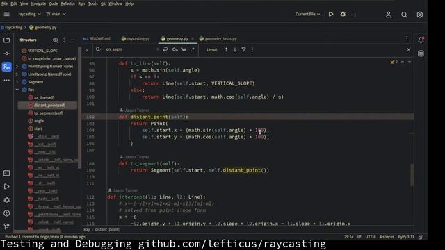445x250 pixels.
Task: Switch to geometry_tests.py tab
Action: pyautogui.click(x=218, y=39)
